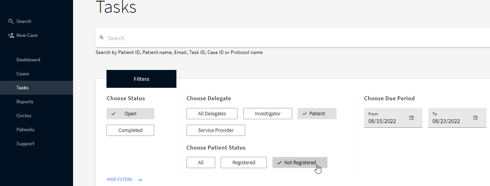This screenshot has width=490, height=186.
Task: Go to Reports in sidebar
Action: (25, 102)
